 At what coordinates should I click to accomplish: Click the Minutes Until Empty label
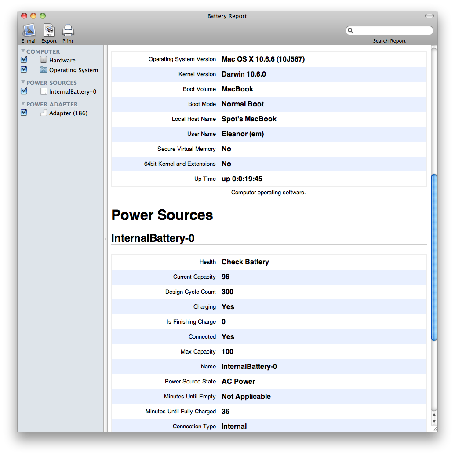190,396
